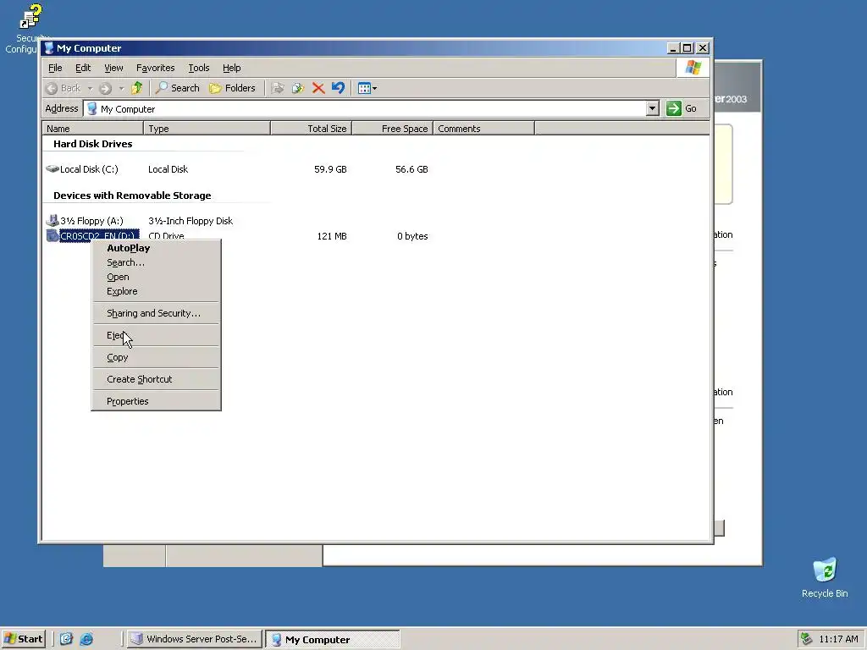The height and width of the screenshot is (650, 867).
Task: Click the 121 MB total size value
Action: 332,236
